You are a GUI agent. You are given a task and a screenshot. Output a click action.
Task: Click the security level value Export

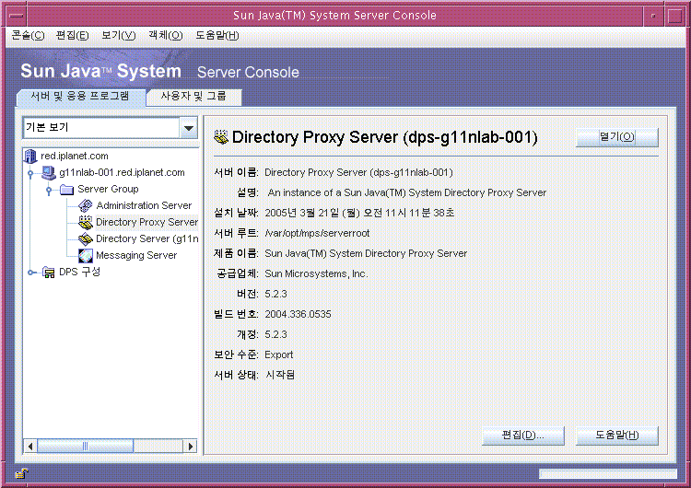tap(279, 355)
